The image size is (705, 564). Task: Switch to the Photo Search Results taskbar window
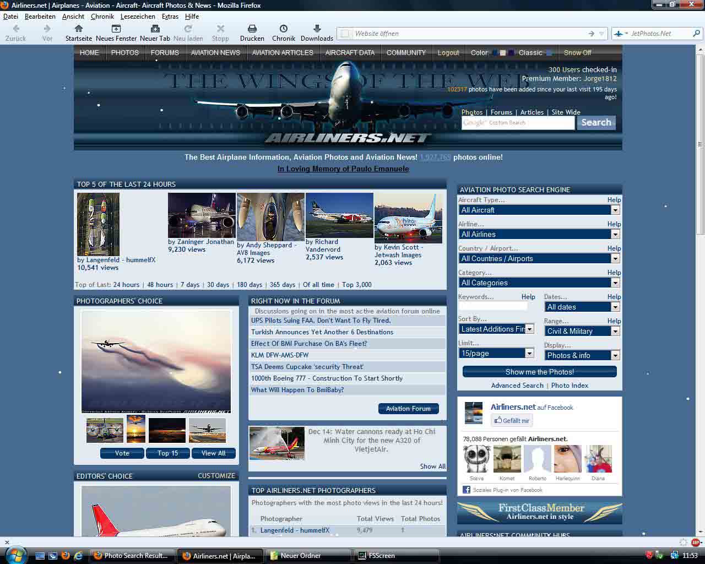coord(132,555)
